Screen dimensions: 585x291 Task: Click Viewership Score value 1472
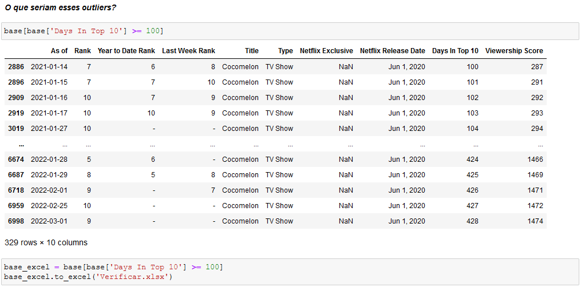tap(535, 205)
